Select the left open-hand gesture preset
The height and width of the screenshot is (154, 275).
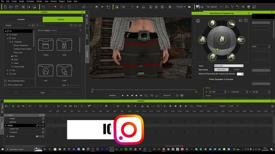tap(202, 40)
